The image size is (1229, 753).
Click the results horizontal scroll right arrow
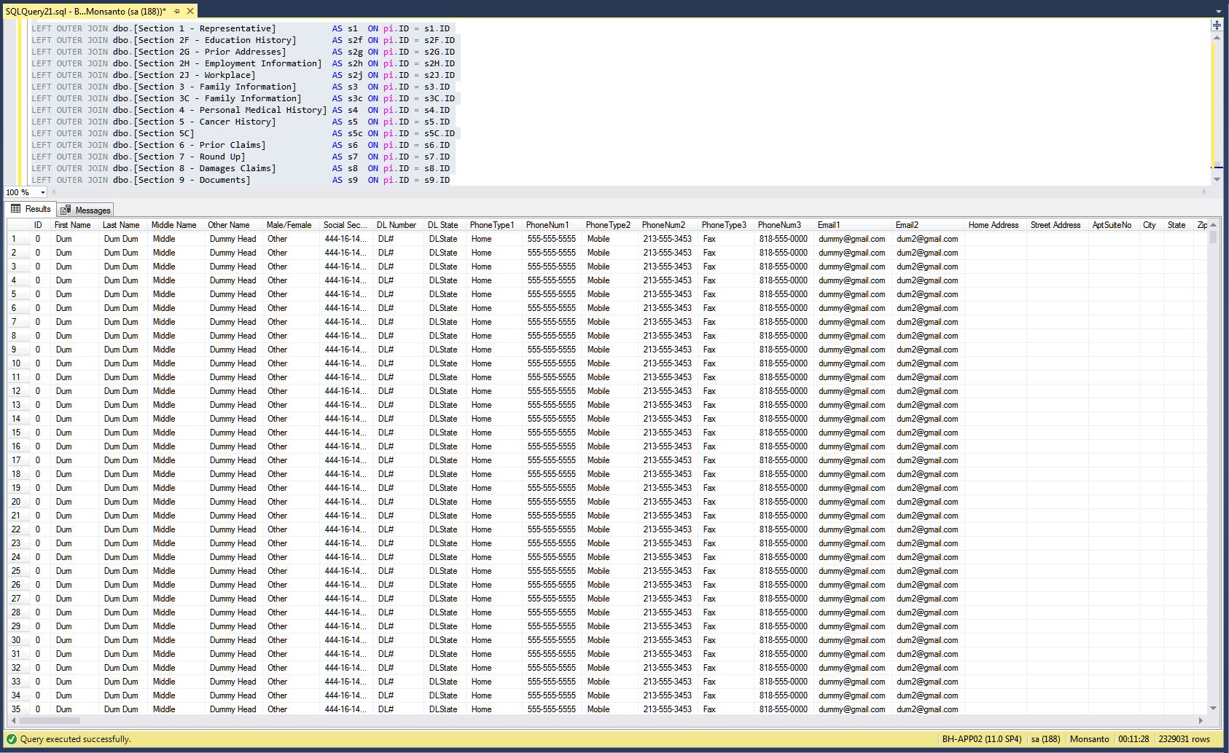tap(1202, 720)
